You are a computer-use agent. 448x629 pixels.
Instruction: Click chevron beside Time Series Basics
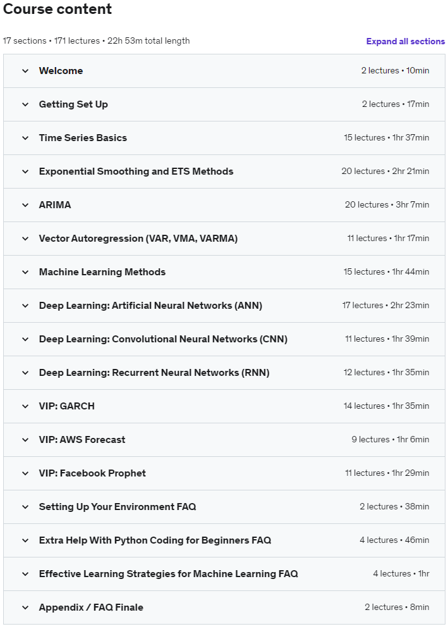[25, 138]
